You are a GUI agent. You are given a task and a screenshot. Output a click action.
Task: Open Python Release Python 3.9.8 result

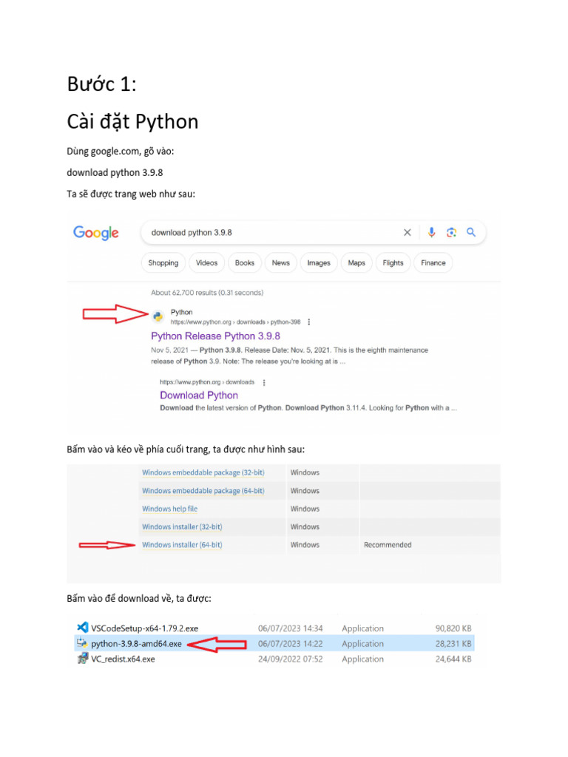[215, 336]
